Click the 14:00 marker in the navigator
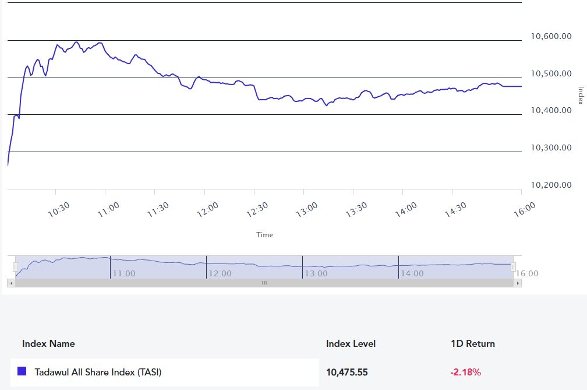The height and width of the screenshot is (390, 587). click(412, 273)
